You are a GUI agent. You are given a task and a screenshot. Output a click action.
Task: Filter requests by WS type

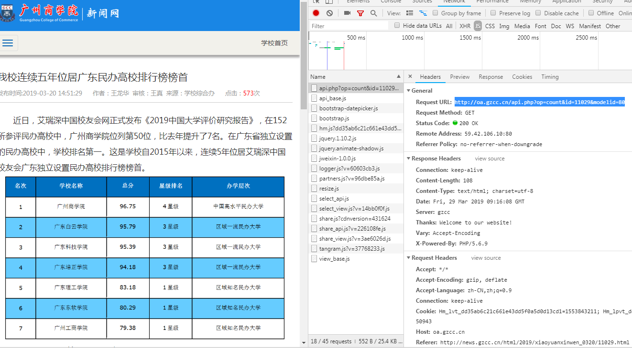pos(570,26)
